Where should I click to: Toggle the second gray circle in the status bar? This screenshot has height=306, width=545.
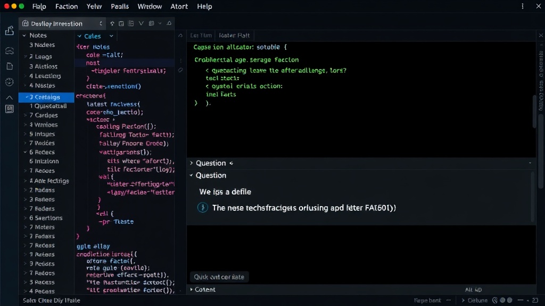click(x=509, y=301)
